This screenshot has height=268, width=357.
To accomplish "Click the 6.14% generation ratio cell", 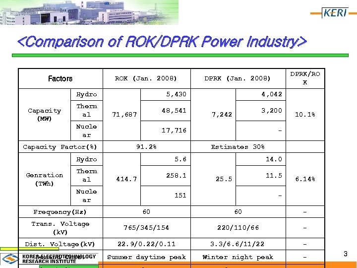I will 305,179.
